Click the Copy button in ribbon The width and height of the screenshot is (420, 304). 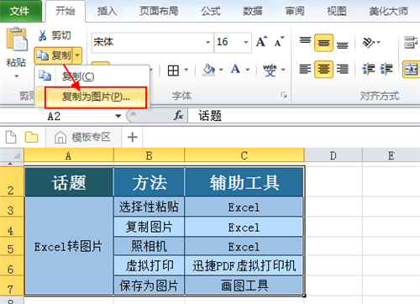[54, 55]
